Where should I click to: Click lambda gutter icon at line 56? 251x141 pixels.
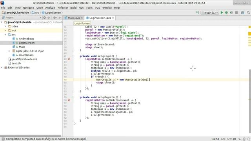click(x=69, y=100)
